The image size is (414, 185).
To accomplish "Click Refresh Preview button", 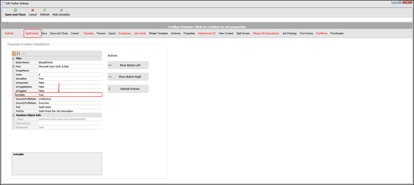I will pyautogui.click(x=128, y=89).
